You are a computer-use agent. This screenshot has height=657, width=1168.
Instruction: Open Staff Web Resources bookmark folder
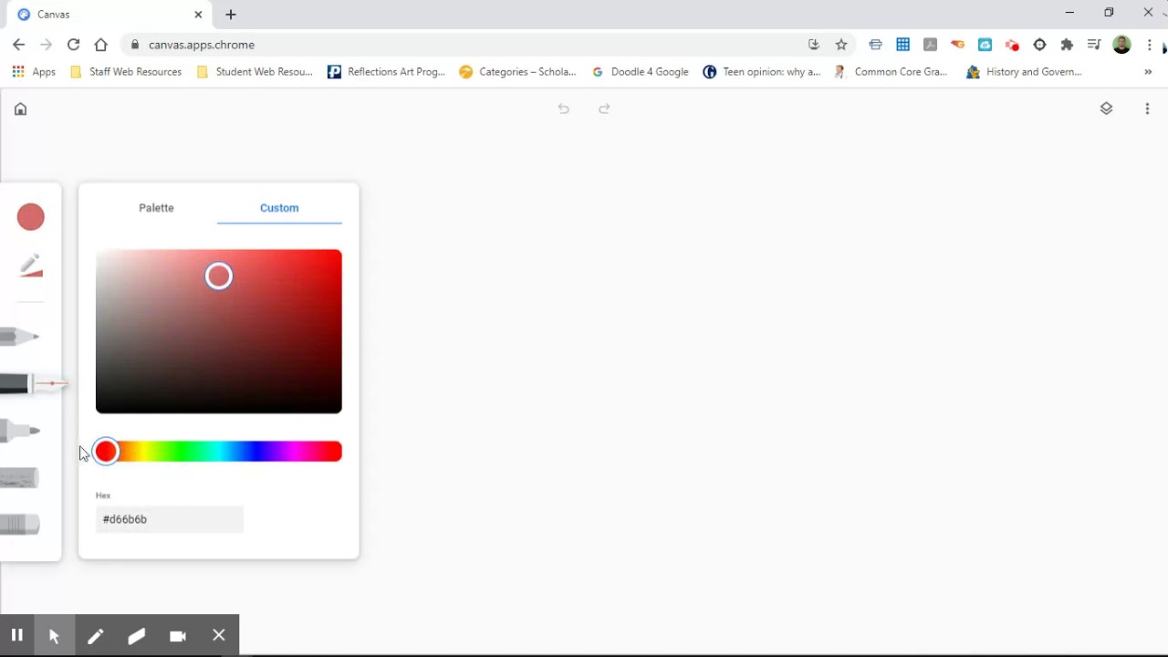click(x=126, y=72)
